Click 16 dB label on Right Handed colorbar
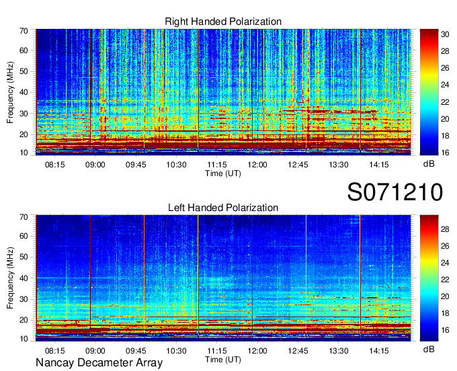The height and width of the screenshot is (371, 457). tap(445, 153)
